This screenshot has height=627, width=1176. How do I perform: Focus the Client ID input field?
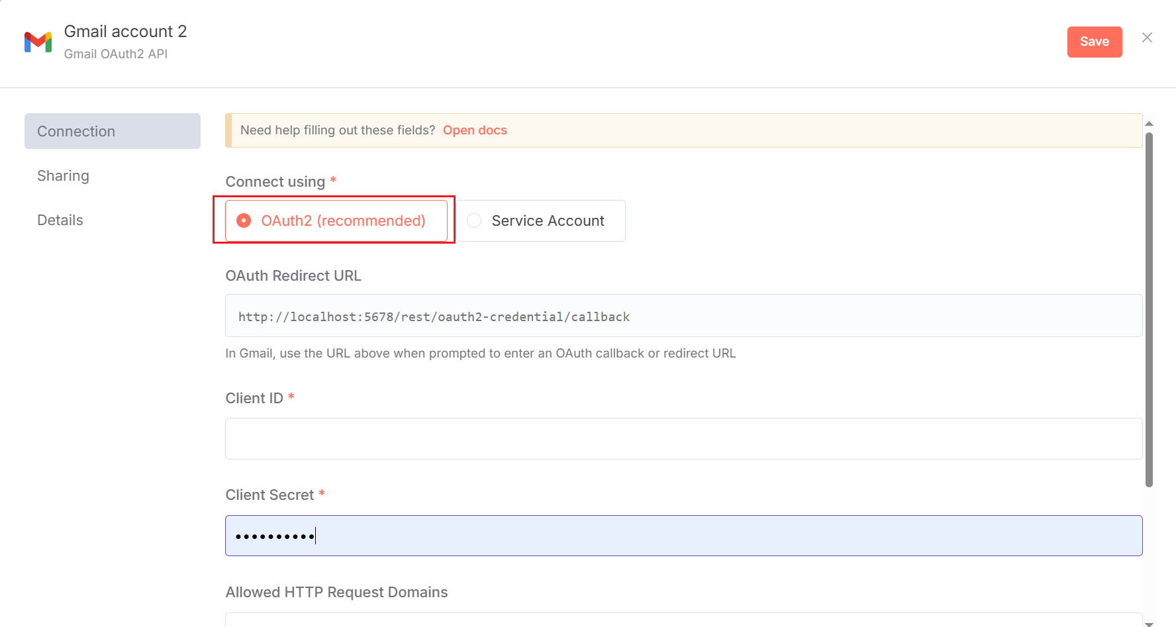683,438
